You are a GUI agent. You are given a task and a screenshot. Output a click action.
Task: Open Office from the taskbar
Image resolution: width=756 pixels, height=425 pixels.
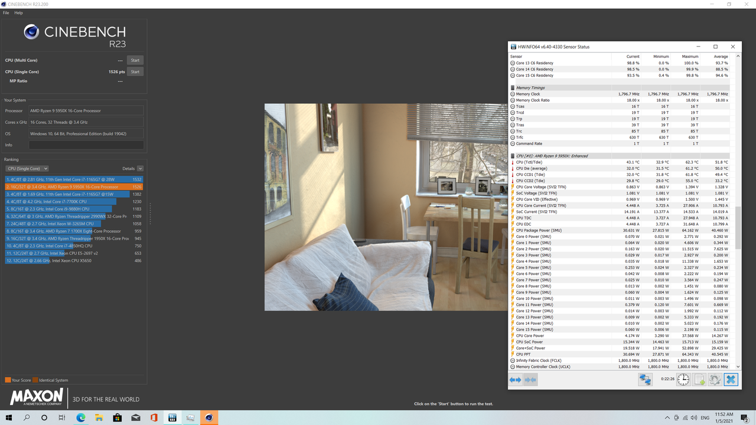click(154, 418)
